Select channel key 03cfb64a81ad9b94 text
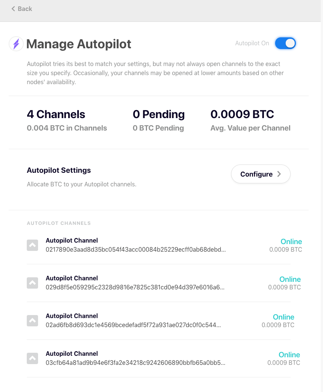 click(x=135, y=363)
